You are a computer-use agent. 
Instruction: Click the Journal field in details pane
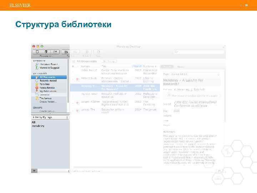pos(195,104)
